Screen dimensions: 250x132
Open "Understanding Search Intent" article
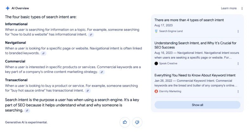(195, 45)
